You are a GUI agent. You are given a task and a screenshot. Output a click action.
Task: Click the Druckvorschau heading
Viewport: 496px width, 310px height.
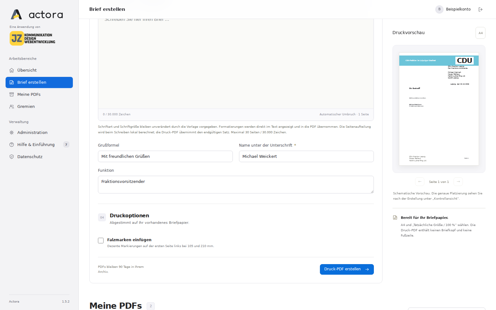(409, 33)
